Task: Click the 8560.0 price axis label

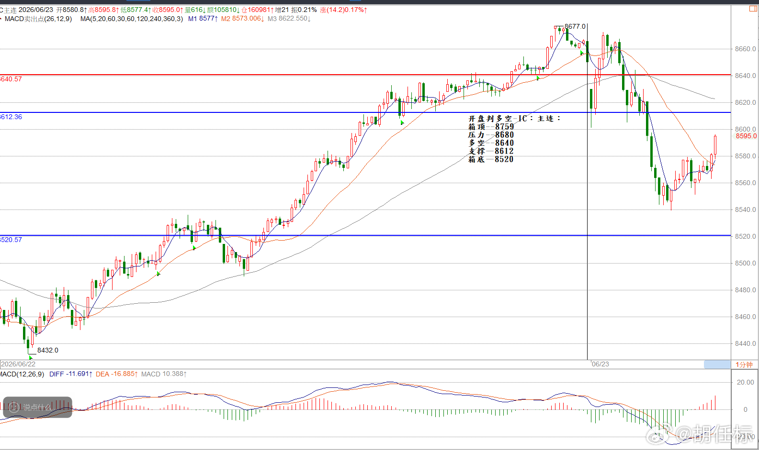Action: [x=746, y=183]
